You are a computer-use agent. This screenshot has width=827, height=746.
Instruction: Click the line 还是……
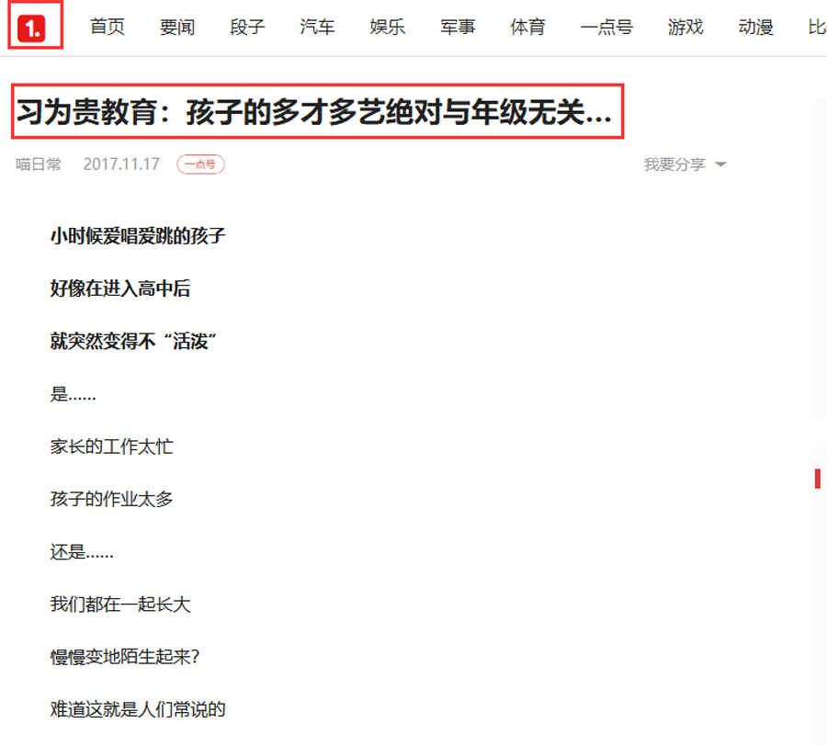(82, 551)
